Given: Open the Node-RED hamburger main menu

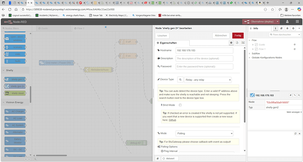Looking at the screenshot, I should coord(297,22).
